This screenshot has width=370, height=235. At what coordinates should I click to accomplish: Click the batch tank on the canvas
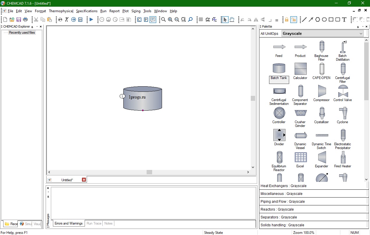[x=143, y=98]
